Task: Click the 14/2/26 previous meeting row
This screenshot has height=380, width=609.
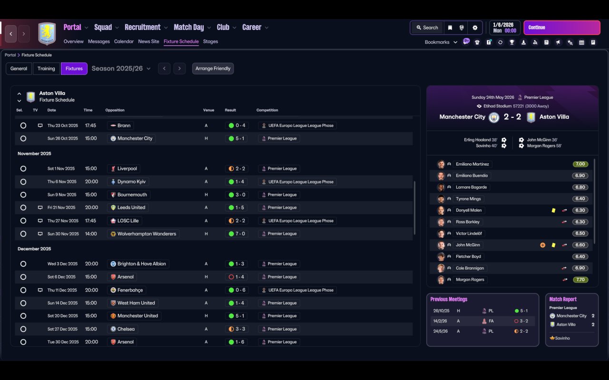Action: click(x=482, y=321)
